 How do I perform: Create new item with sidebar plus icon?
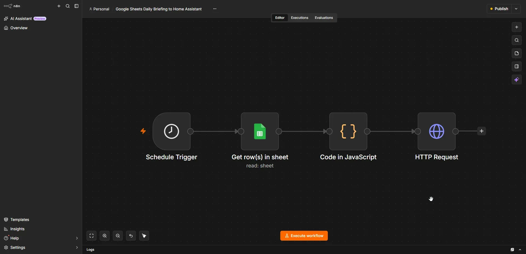coord(59,6)
